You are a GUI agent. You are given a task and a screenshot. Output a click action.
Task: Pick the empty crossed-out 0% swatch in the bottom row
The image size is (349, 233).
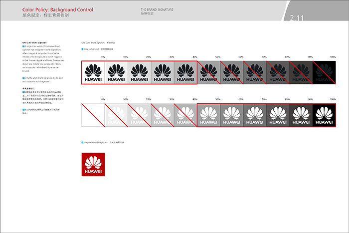[93, 115]
